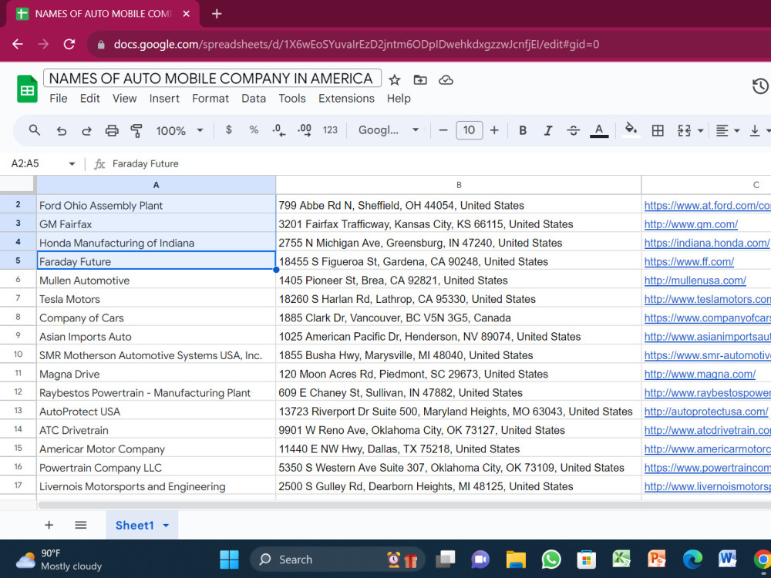Open the http://autoprotectusa.com/ link
The image size is (771, 578).
[x=705, y=412]
